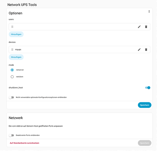Edit the users entry with pencil icon
Image resolution: width=157 pixels, height=151 pixels.
tap(139, 27)
